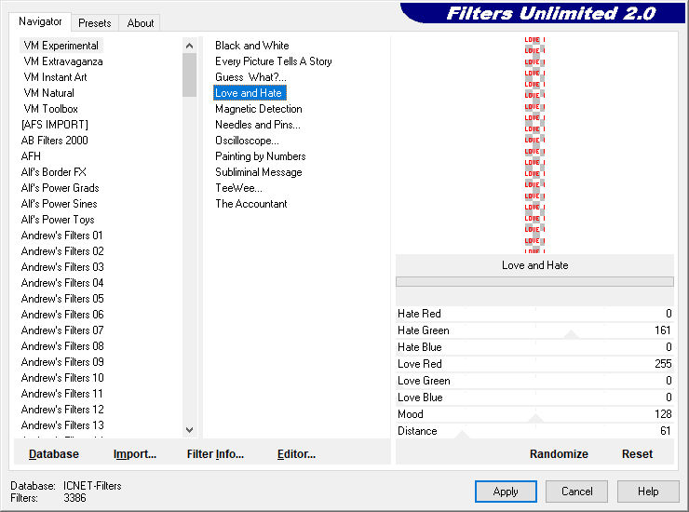Choose the Oscilloscope... filter
This screenshot has height=512, width=689.
pyautogui.click(x=247, y=141)
